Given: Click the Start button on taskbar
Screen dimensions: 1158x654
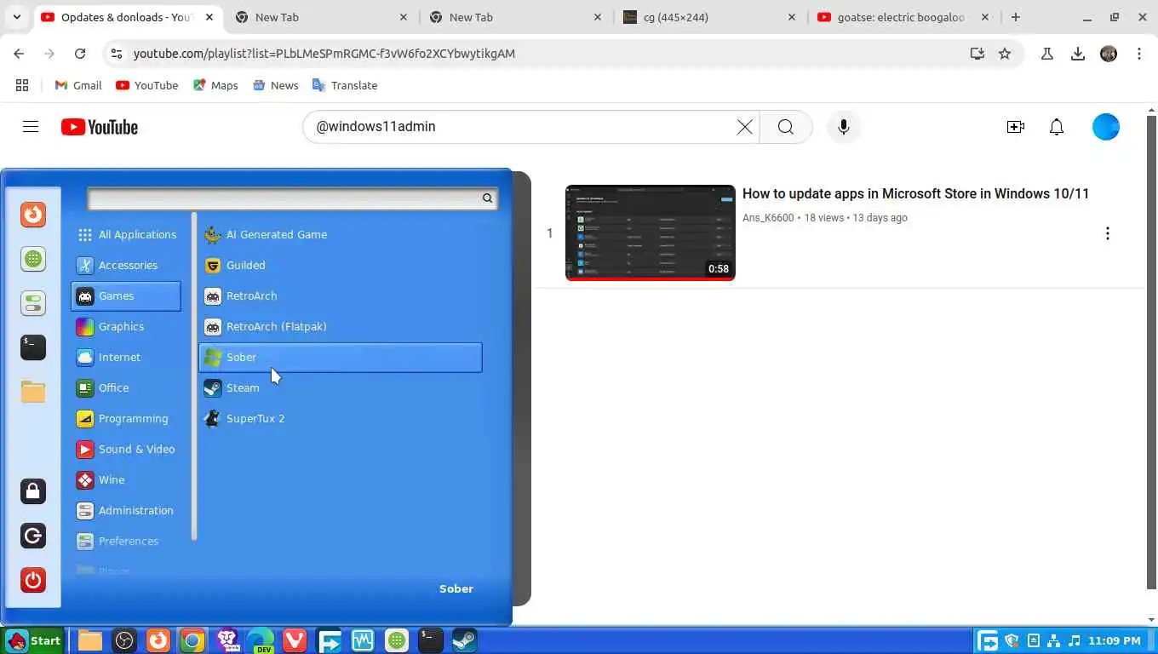Looking at the screenshot, I should coord(33,640).
